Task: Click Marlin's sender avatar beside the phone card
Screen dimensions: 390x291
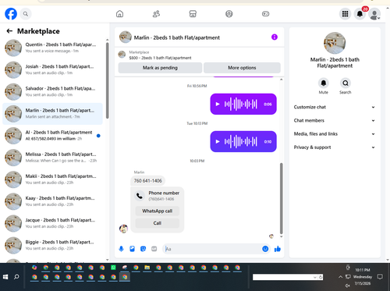Action: (123, 229)
